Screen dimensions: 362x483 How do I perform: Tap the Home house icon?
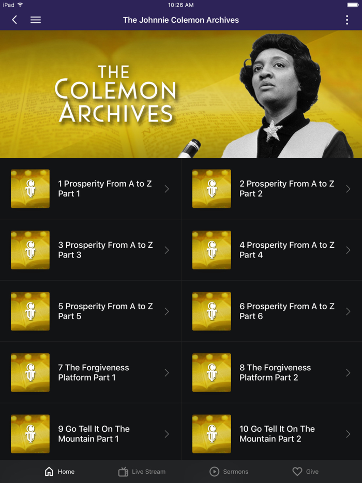click(49, 472)
